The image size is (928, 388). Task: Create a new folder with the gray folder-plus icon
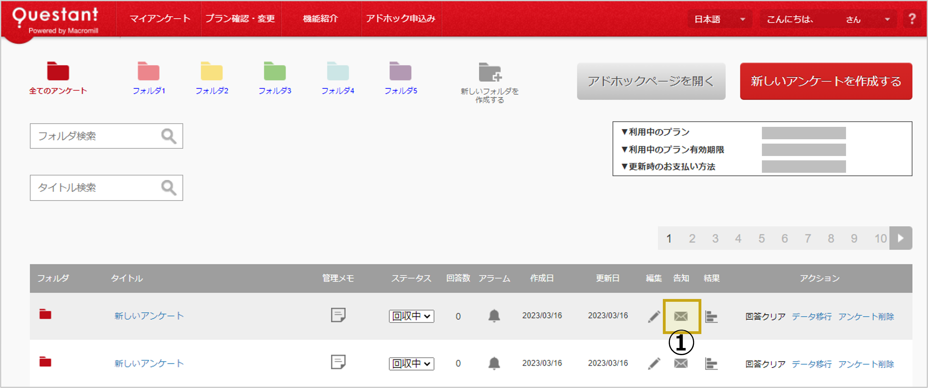490,72
